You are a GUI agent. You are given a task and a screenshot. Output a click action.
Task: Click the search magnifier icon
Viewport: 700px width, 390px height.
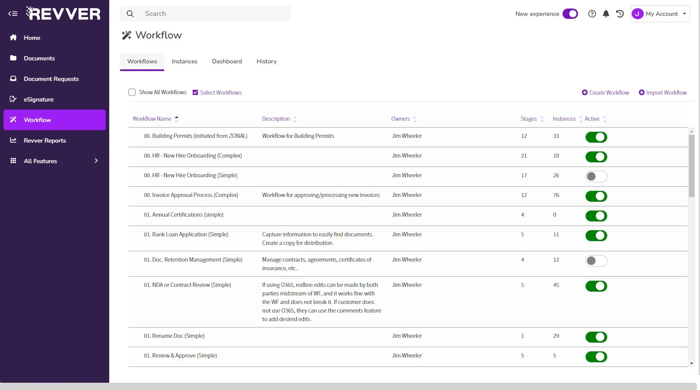130,14
